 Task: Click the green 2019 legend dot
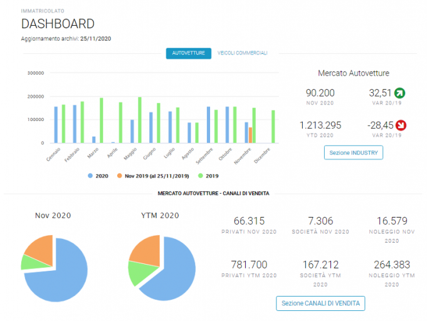(201, 176)
